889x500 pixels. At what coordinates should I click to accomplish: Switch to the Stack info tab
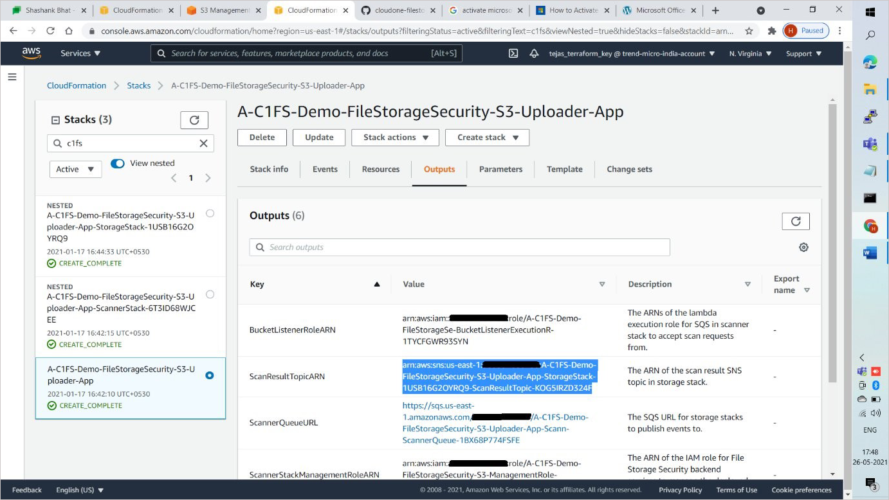(x=269, y=169)
